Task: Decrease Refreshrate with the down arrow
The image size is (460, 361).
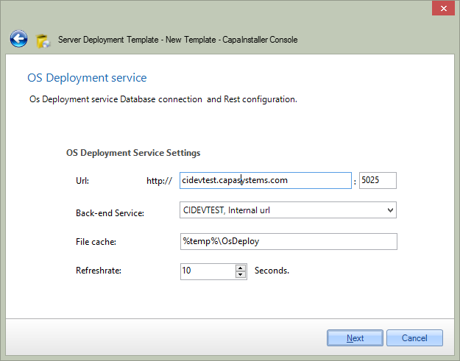Action: [241, 275]
